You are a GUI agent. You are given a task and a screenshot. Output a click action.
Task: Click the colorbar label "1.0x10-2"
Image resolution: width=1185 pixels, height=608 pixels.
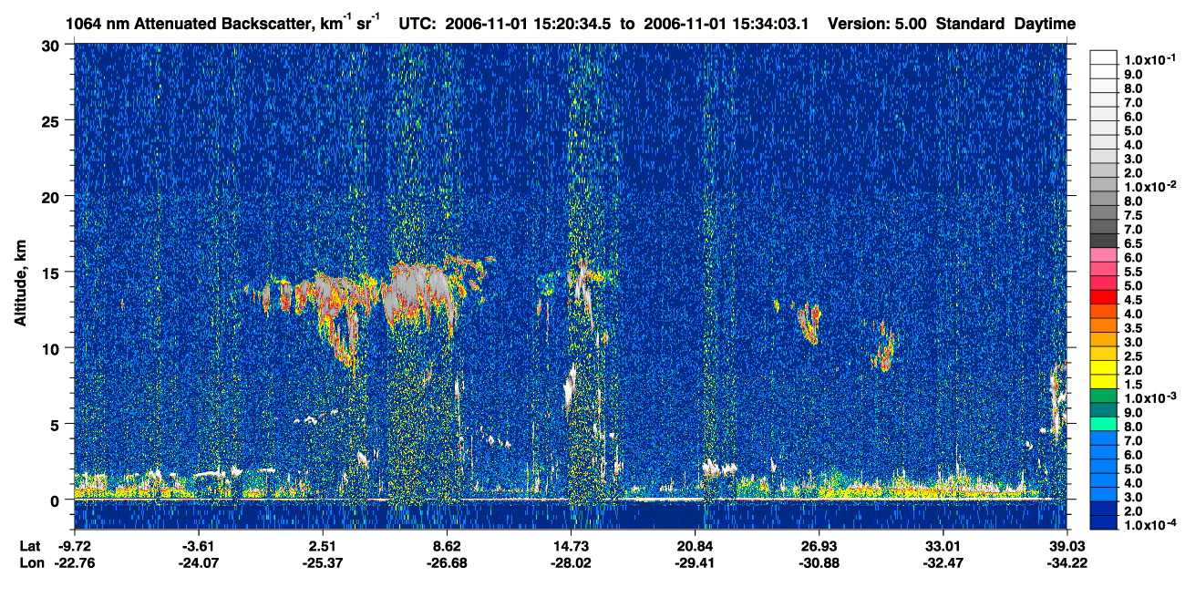(1149, 187)
